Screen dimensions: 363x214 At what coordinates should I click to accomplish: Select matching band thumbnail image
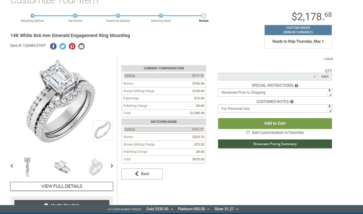tap(103, 130)
